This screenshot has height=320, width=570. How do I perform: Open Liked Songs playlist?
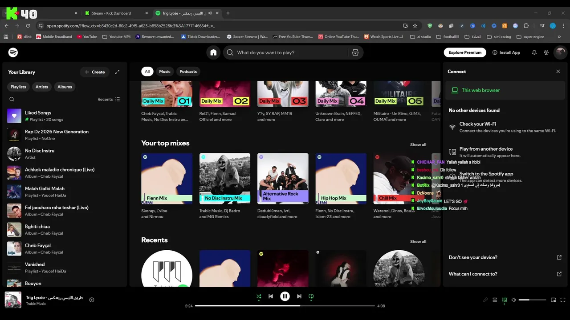[x=64, y=116]
